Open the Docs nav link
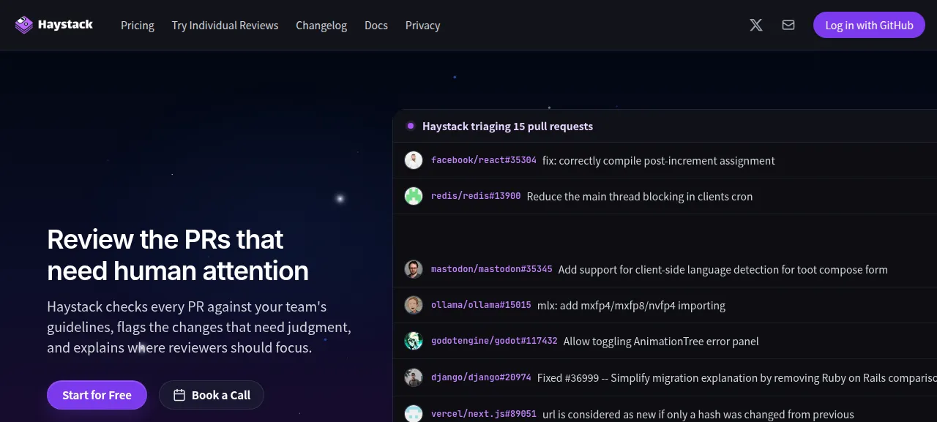 (x=376, y=25)
